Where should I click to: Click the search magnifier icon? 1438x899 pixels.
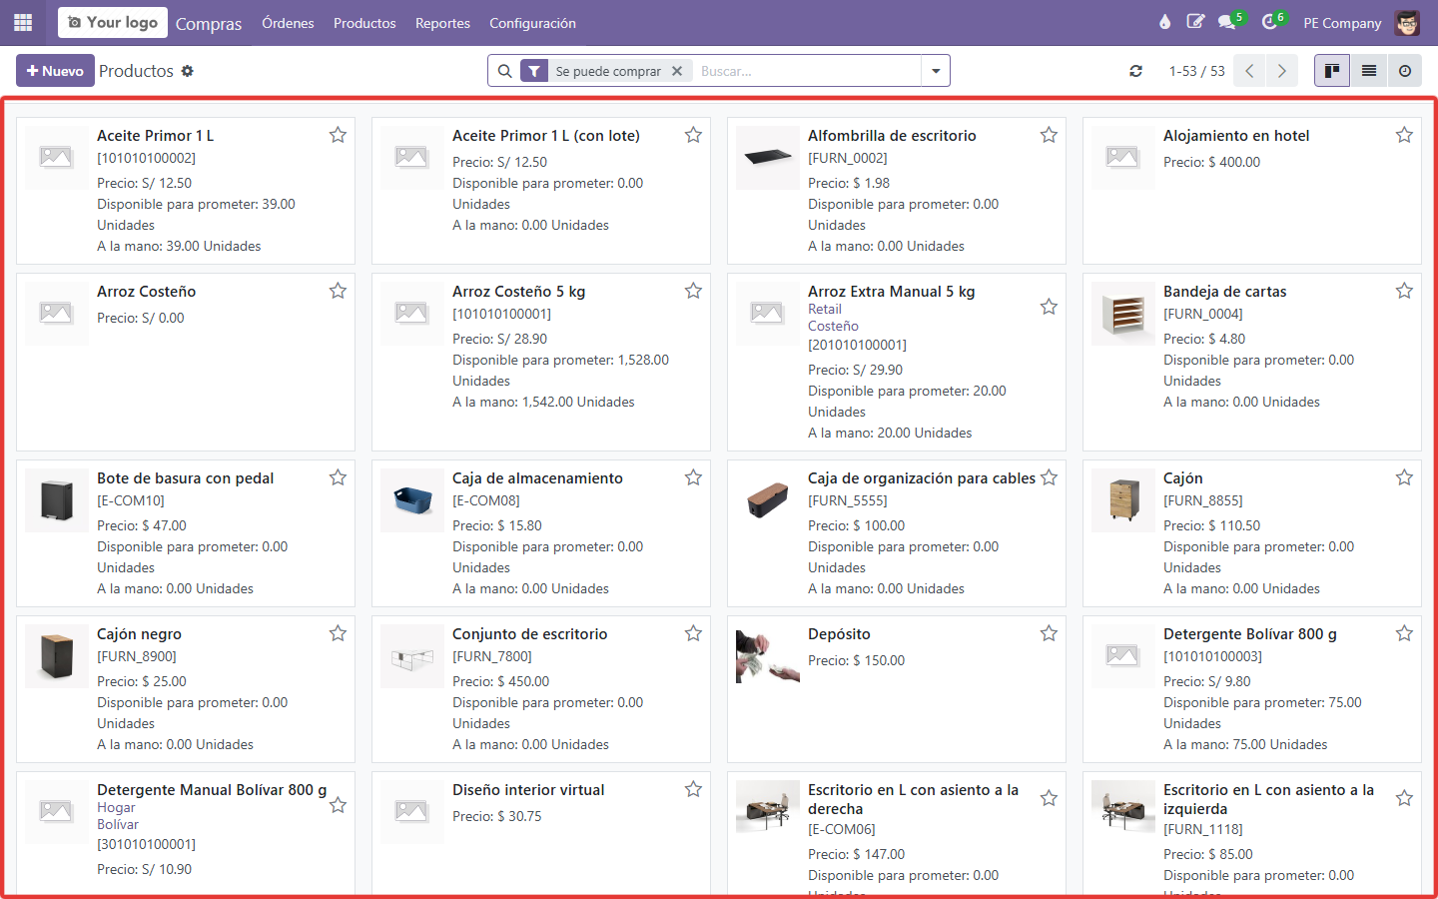(505, 71)
